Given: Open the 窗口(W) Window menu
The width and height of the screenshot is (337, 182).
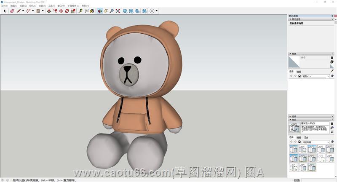Looking at the screenshot, I should (61, 6).
